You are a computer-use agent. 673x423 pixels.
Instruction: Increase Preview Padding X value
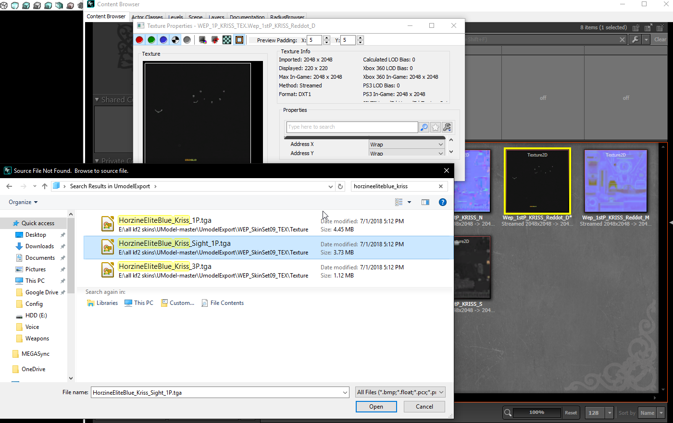[327, 38]
